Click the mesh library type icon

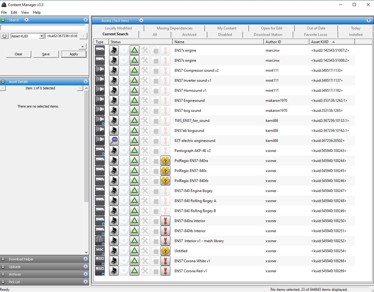(x=100, y=241)
